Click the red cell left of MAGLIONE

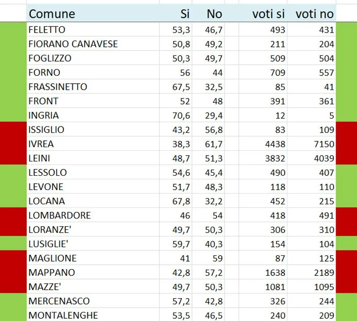pos(13,258)
